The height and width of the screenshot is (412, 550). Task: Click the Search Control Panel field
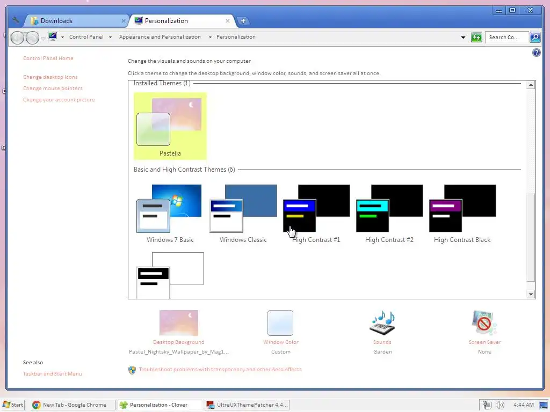coord(506,37)
